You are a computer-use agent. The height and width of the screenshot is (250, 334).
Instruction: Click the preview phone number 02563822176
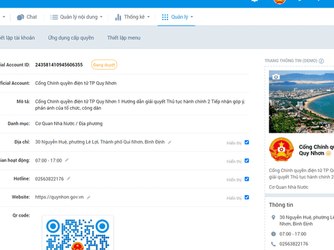(294, 244)
